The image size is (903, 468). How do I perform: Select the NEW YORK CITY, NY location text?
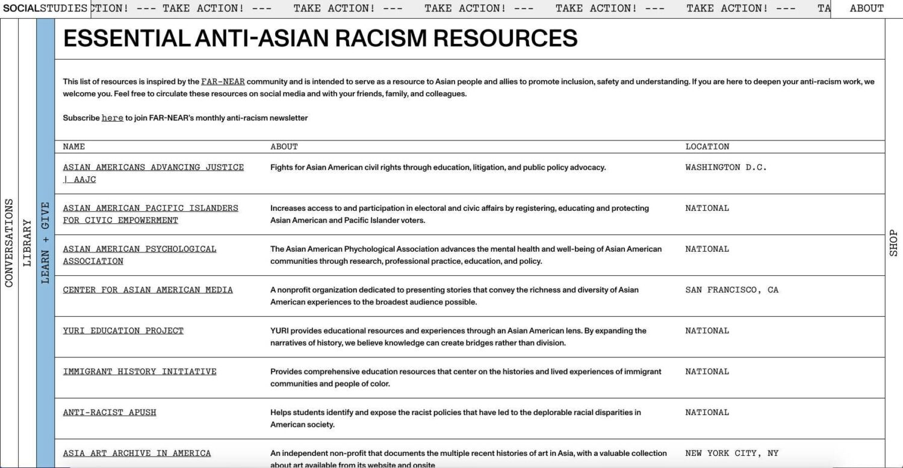pos(732,454)
